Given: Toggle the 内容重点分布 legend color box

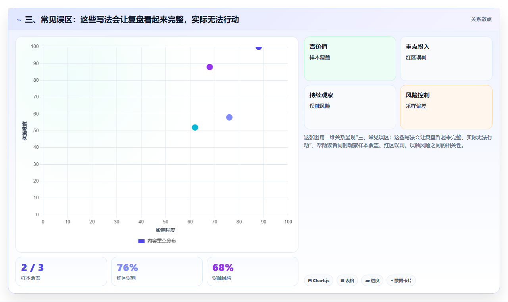Looking at the screenshot, I should [141, 241].
